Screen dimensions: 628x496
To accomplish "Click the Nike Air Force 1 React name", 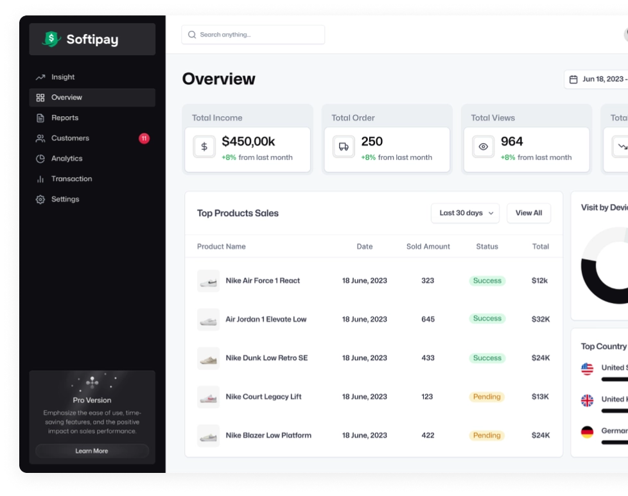I will (263, 280).
